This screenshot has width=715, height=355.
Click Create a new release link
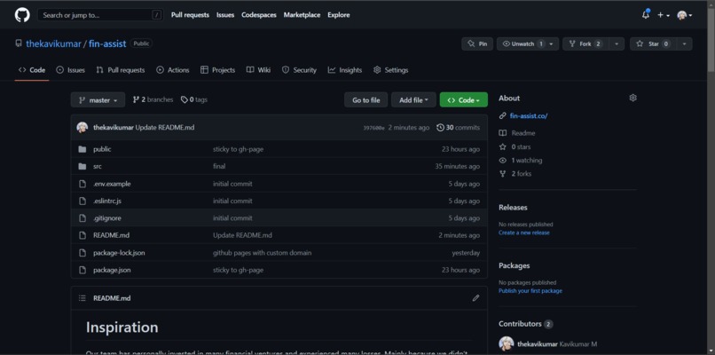(524, 233)
